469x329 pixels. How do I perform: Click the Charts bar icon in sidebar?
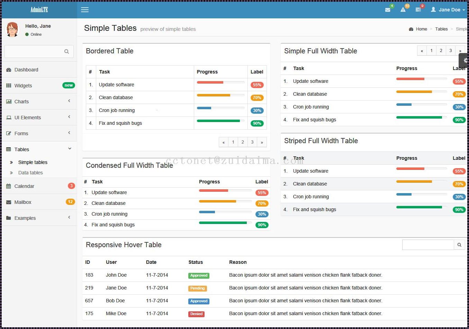[x=9, y=102]
